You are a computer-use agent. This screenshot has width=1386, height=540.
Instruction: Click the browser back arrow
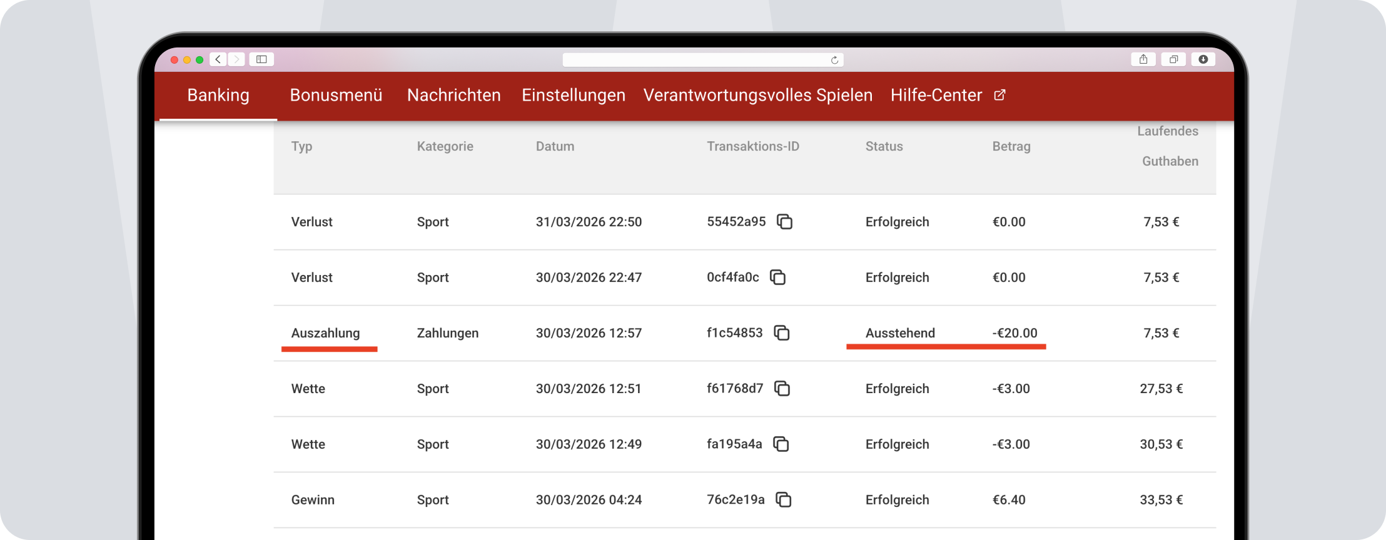click(x=218, y=59)
